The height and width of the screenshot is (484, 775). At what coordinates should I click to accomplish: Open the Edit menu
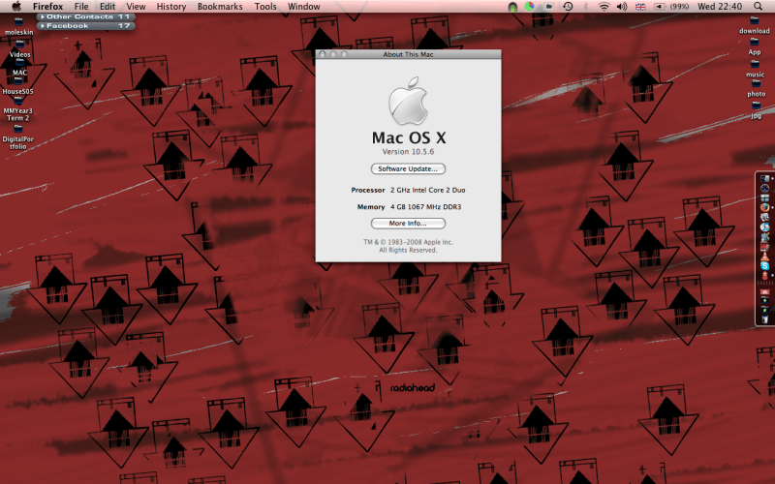coord(108,7)
